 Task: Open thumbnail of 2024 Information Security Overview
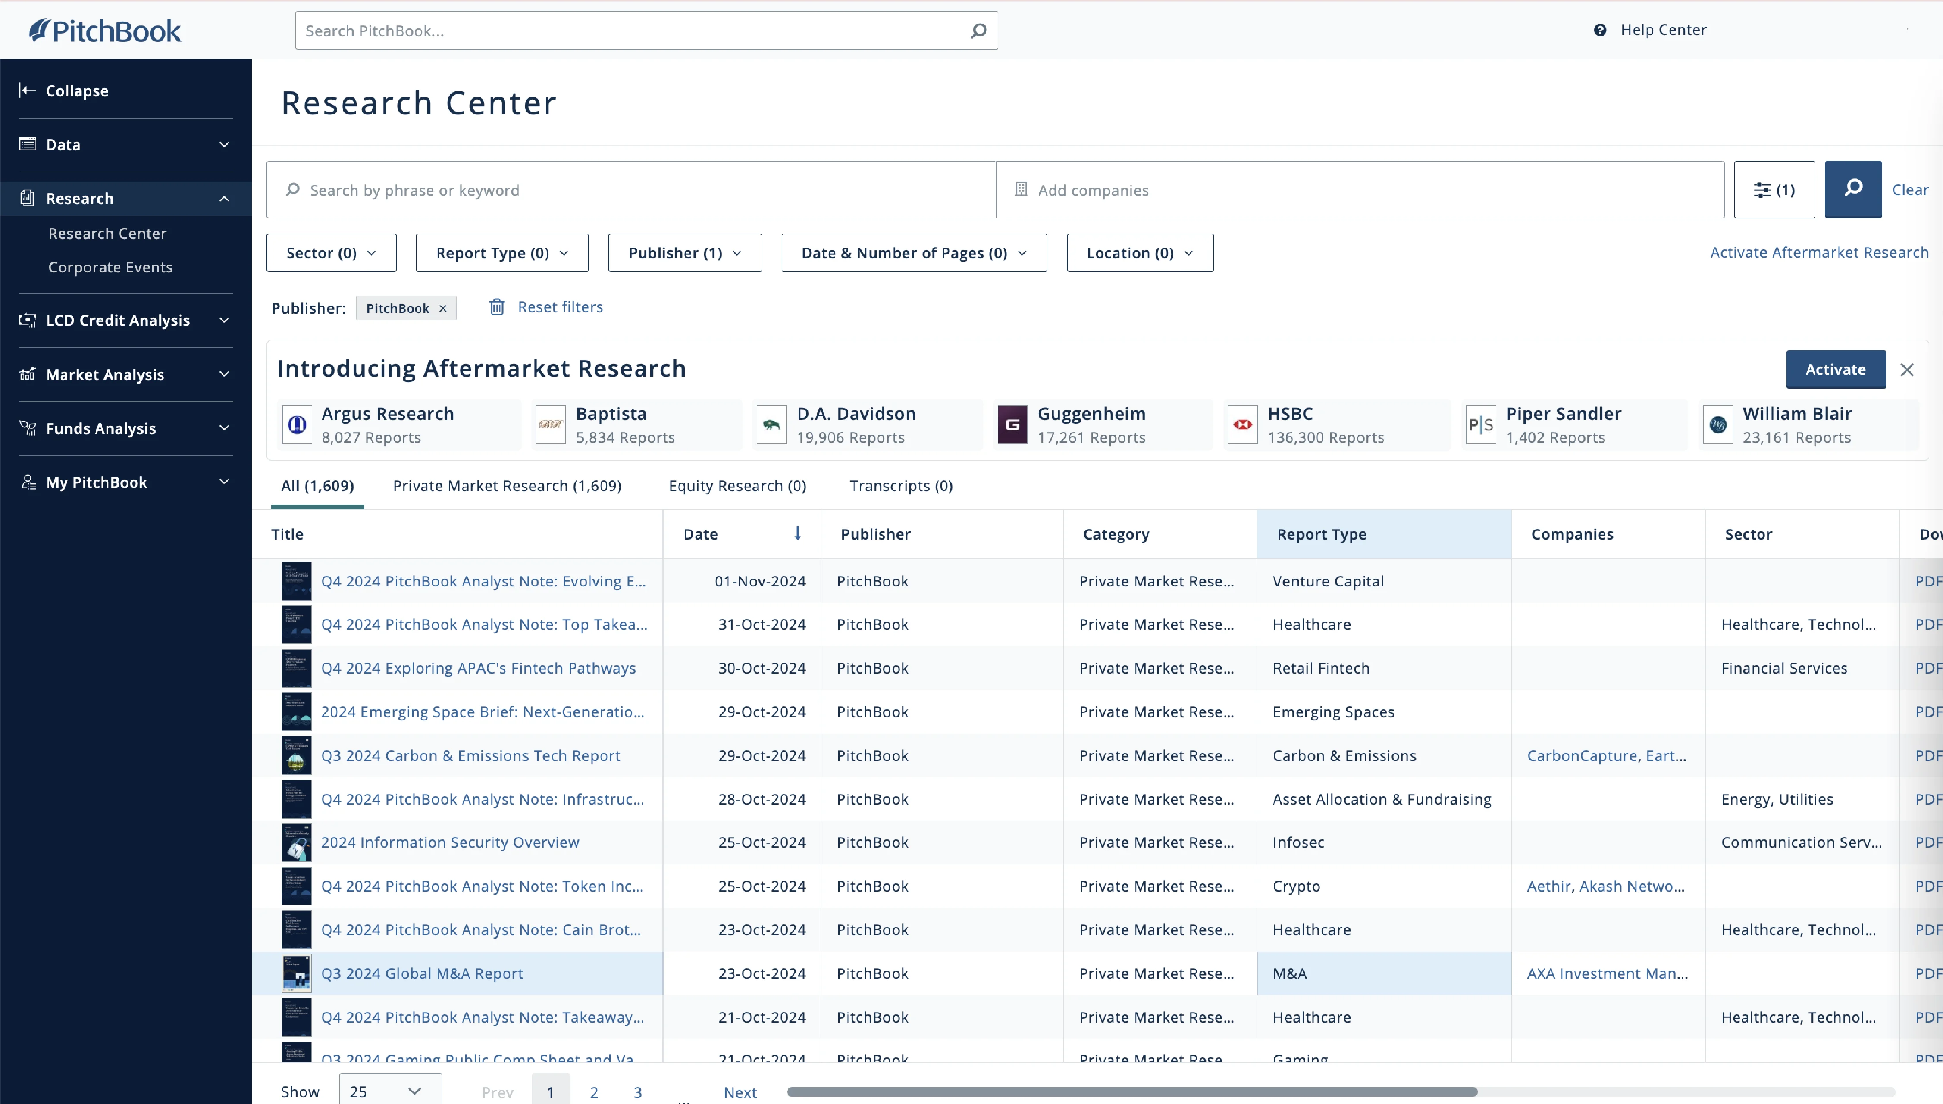pyautogui.click(x=297, y=842)
